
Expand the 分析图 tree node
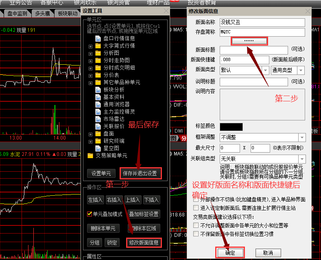[x=90, y=54]
